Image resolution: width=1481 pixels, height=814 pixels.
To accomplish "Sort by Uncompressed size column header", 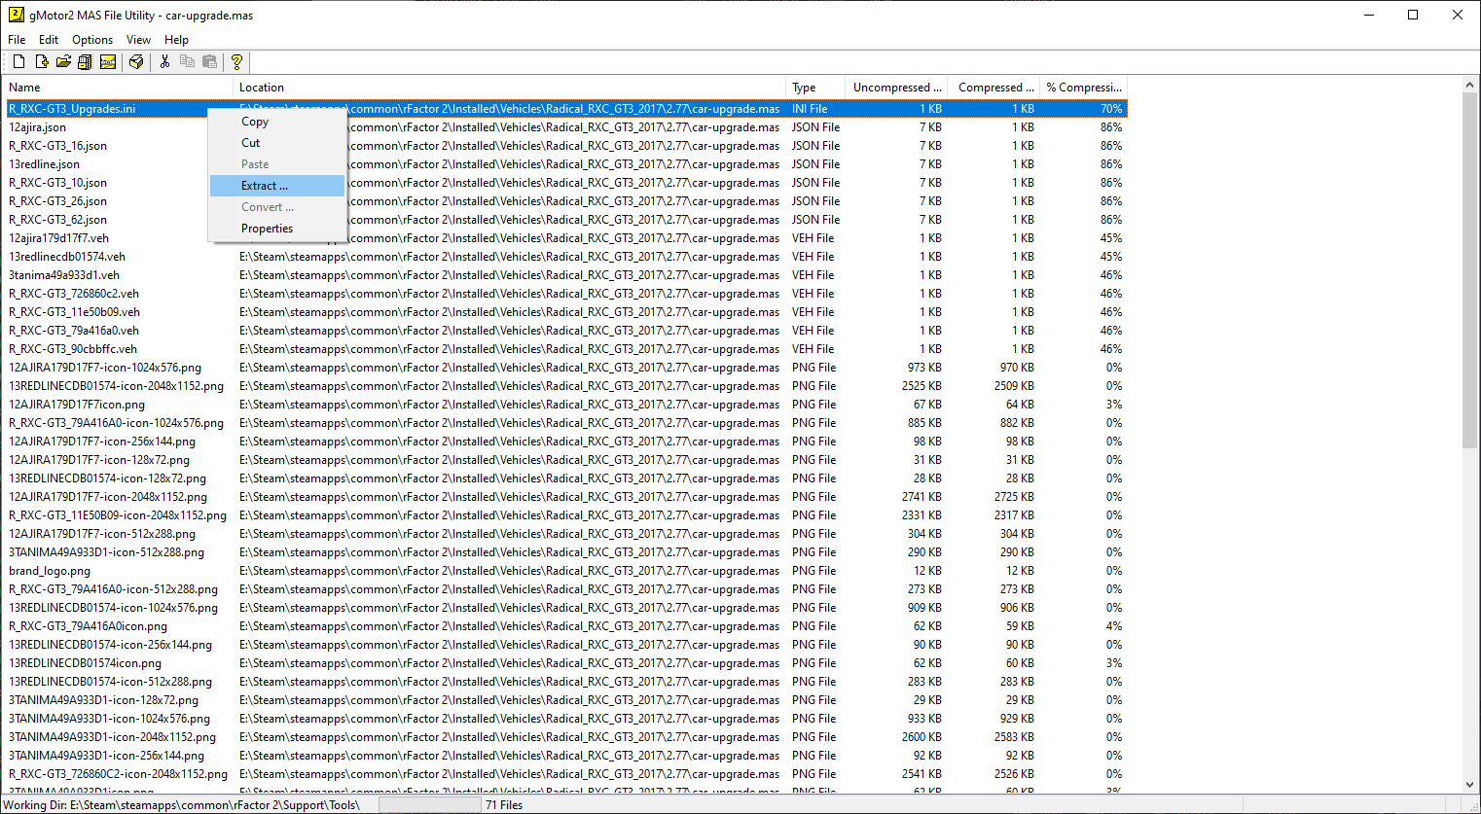I will click(x=896, y=88).
